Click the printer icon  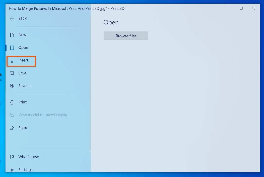[12, 102]
